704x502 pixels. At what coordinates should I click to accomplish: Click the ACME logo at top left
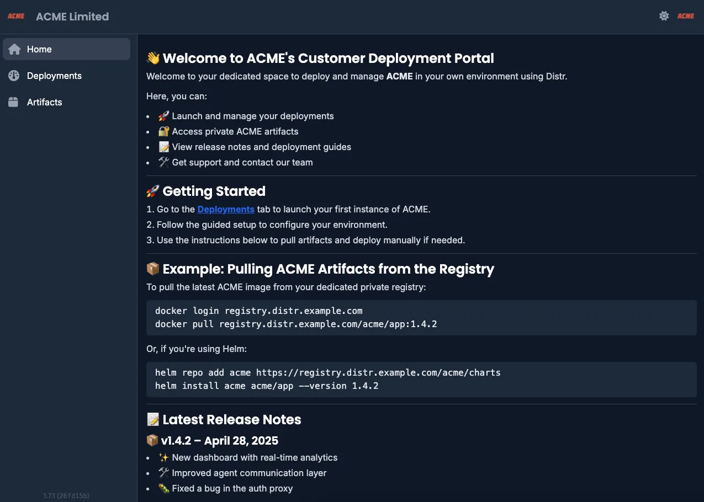[16, 16]
